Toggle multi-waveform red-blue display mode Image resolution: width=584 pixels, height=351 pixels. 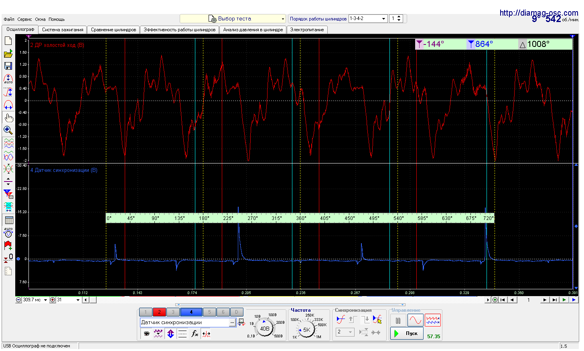[x=432, y=320]
